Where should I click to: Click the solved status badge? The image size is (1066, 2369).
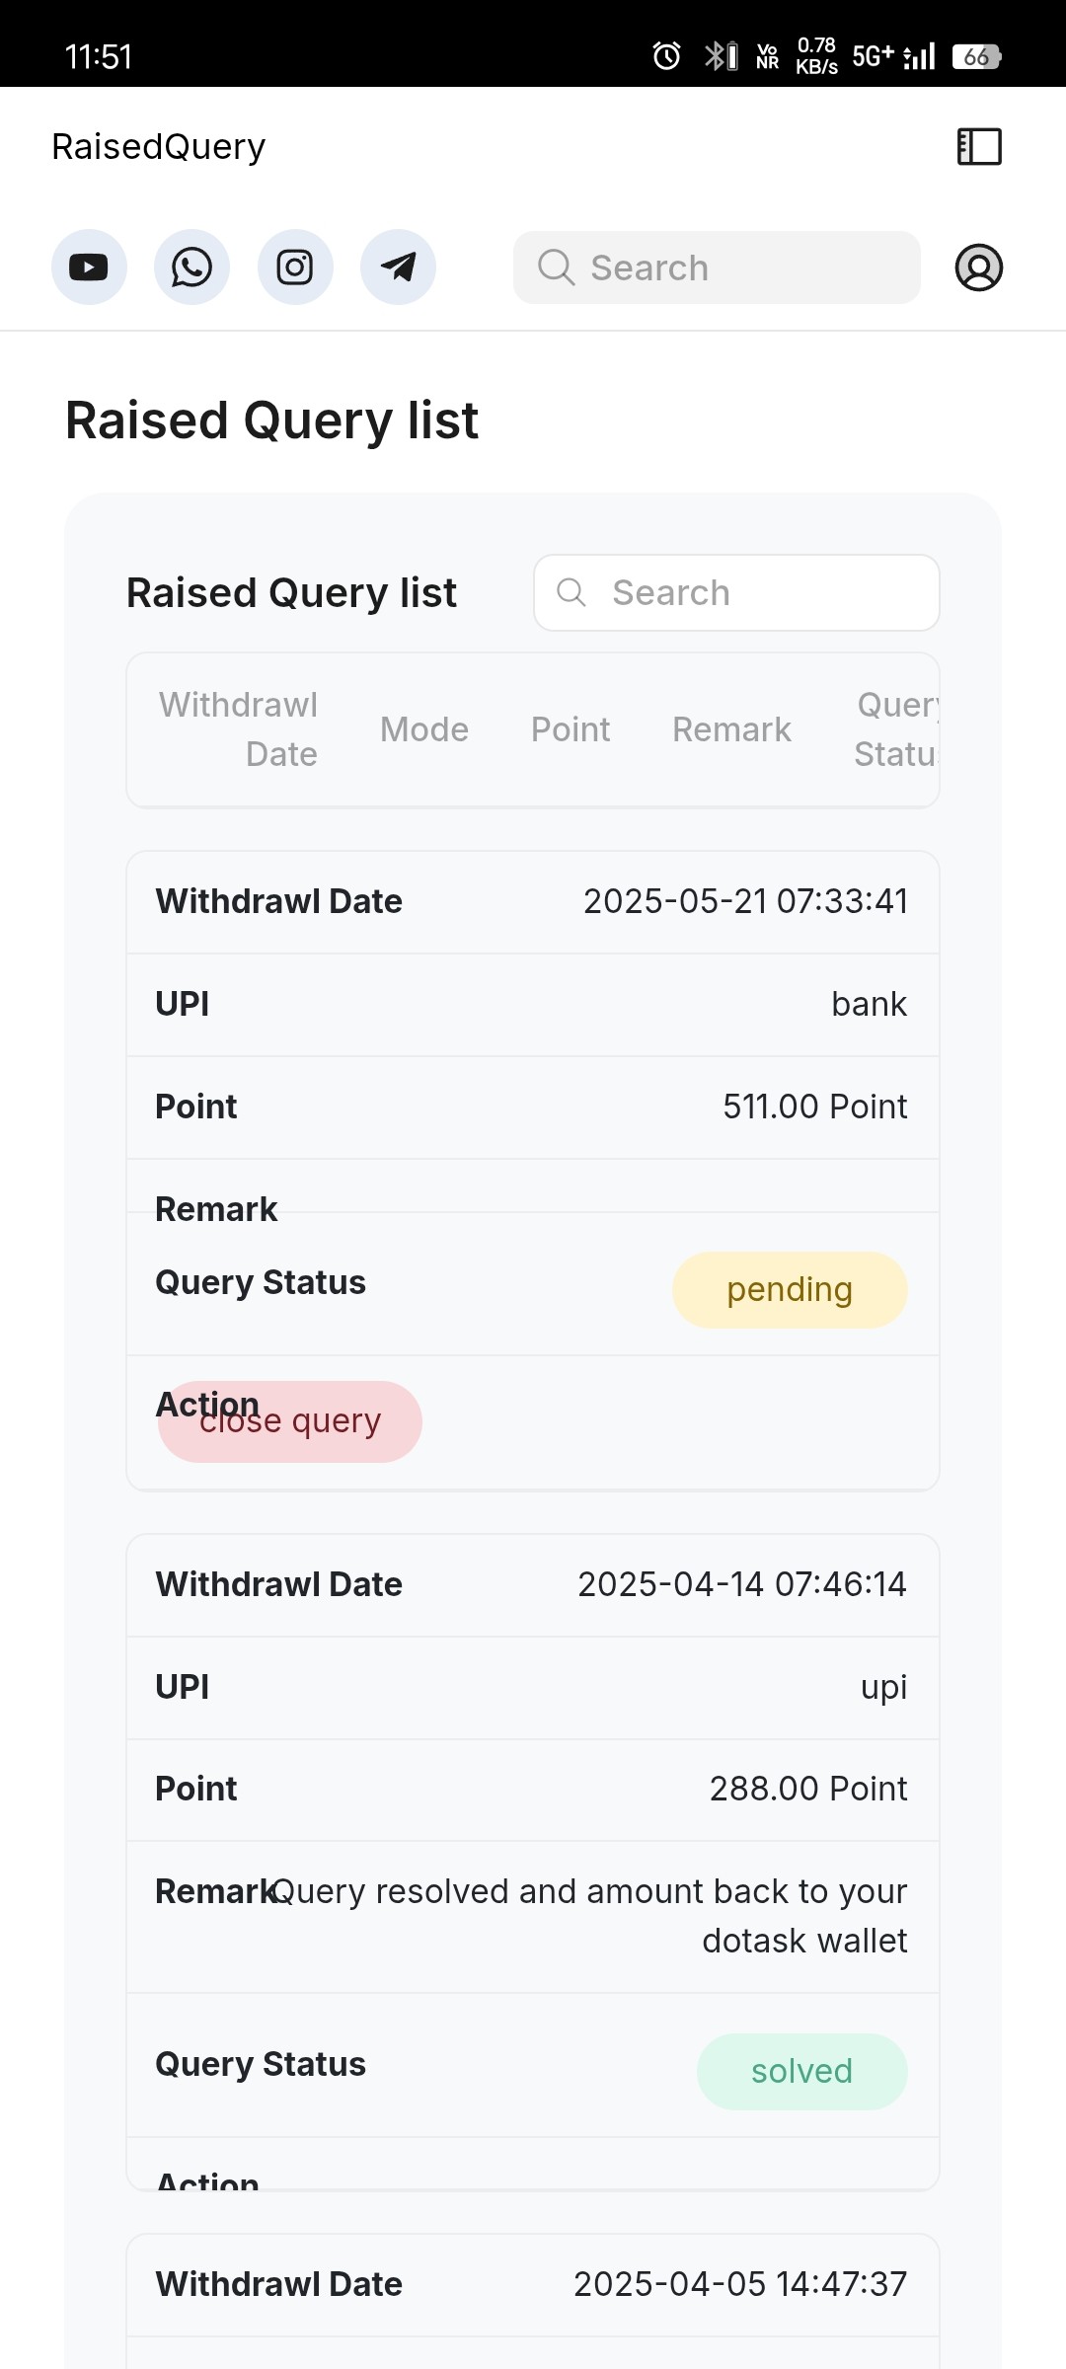[x=802, y=2071]
